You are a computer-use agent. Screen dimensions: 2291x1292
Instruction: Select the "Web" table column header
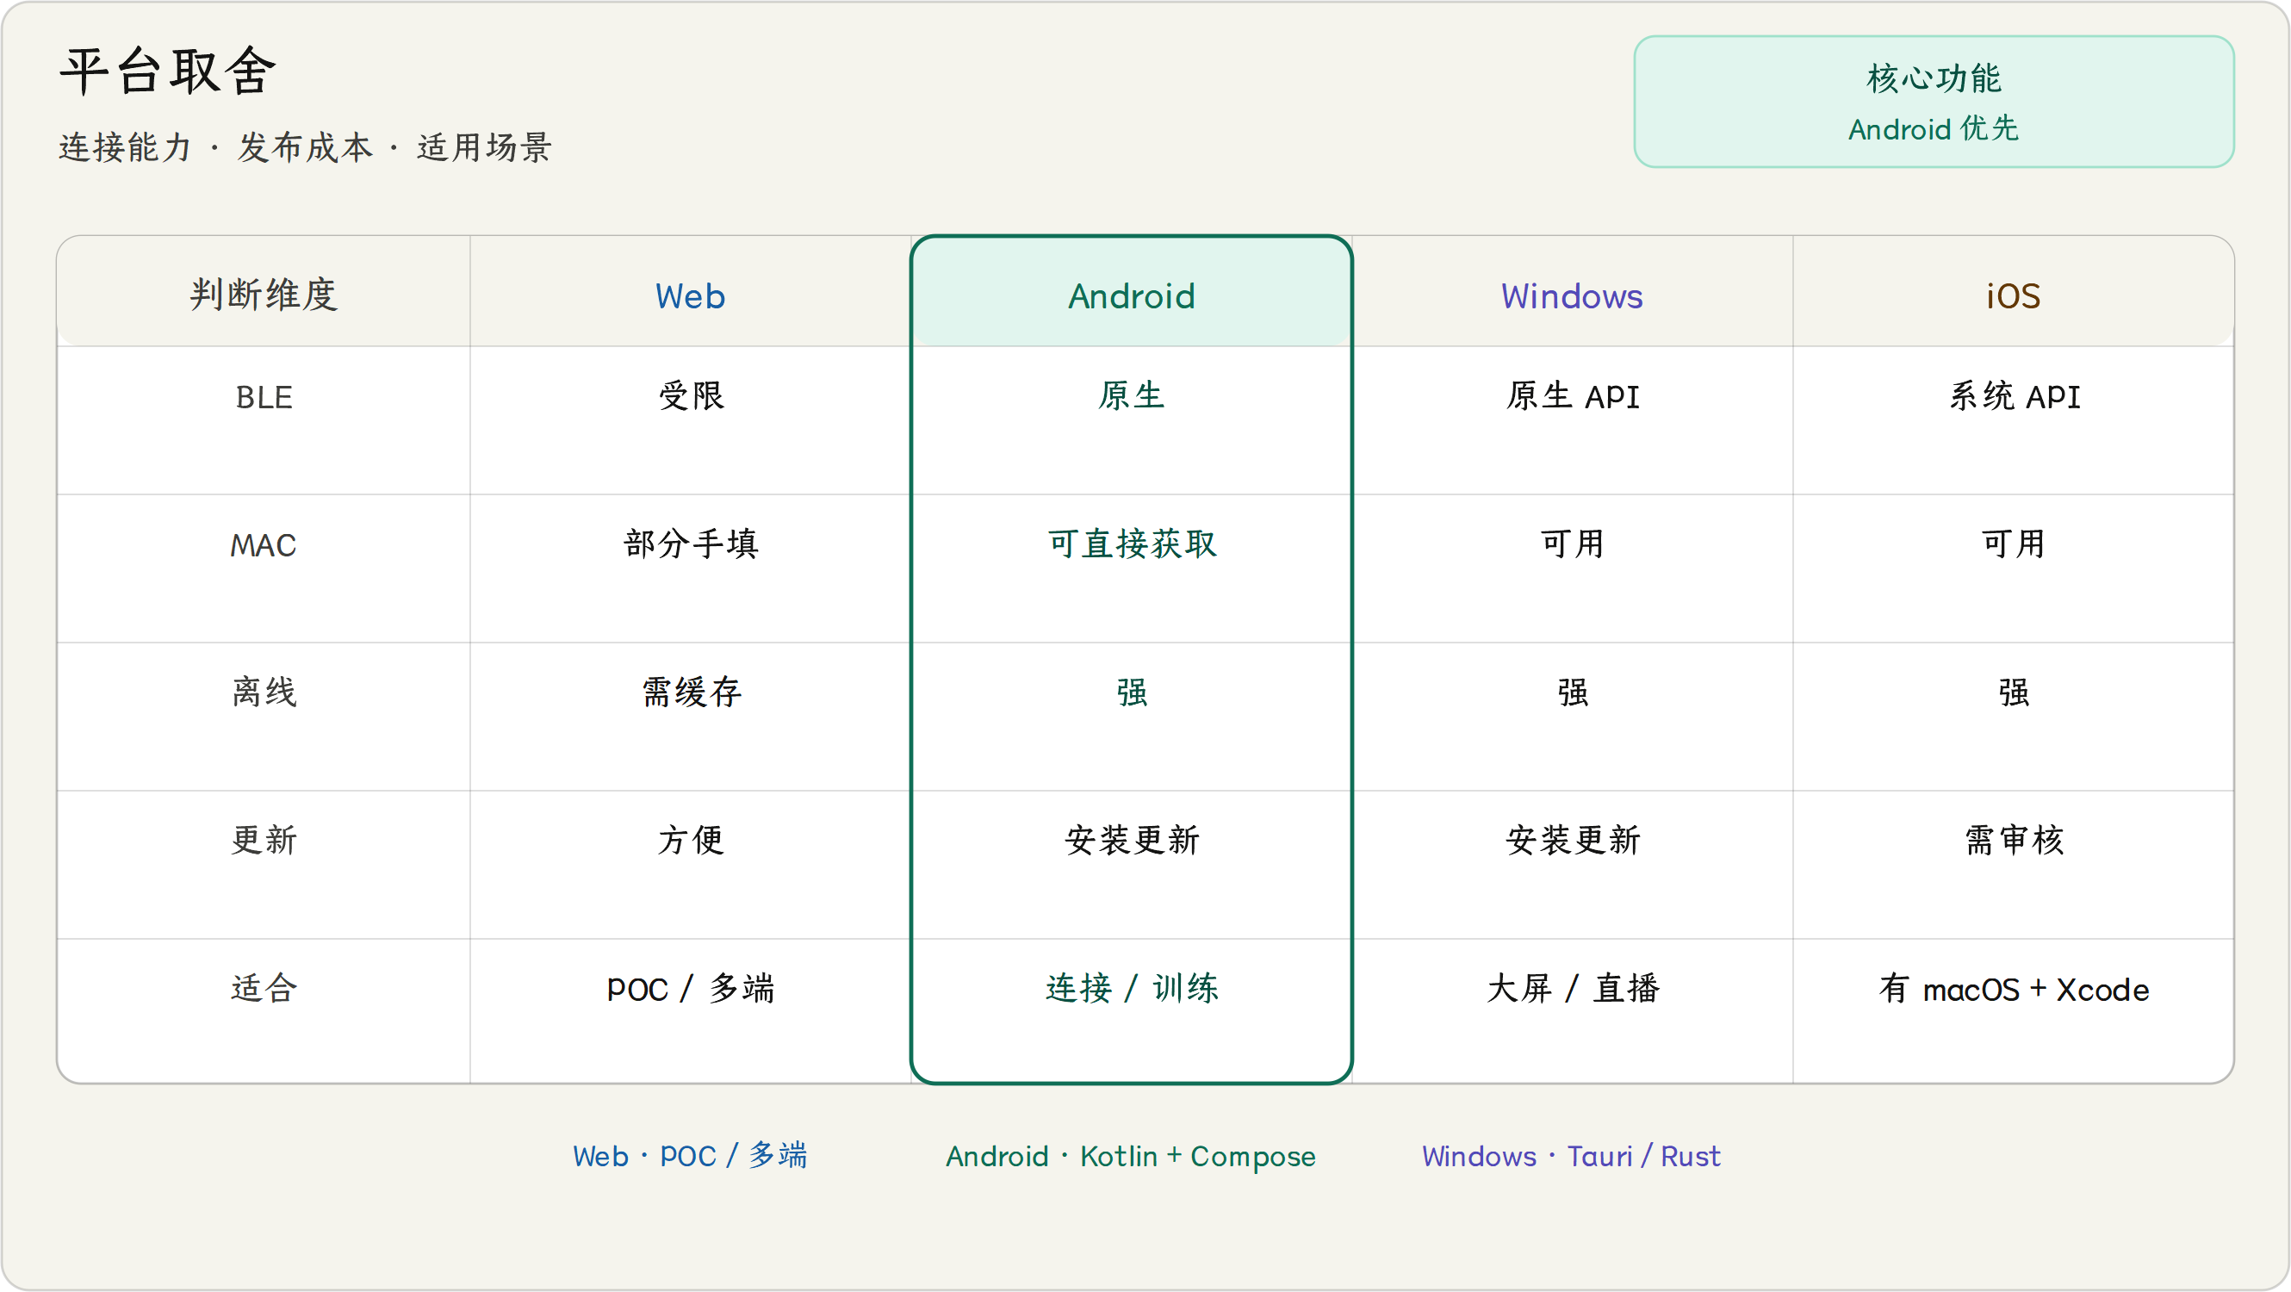coord(690,296)
